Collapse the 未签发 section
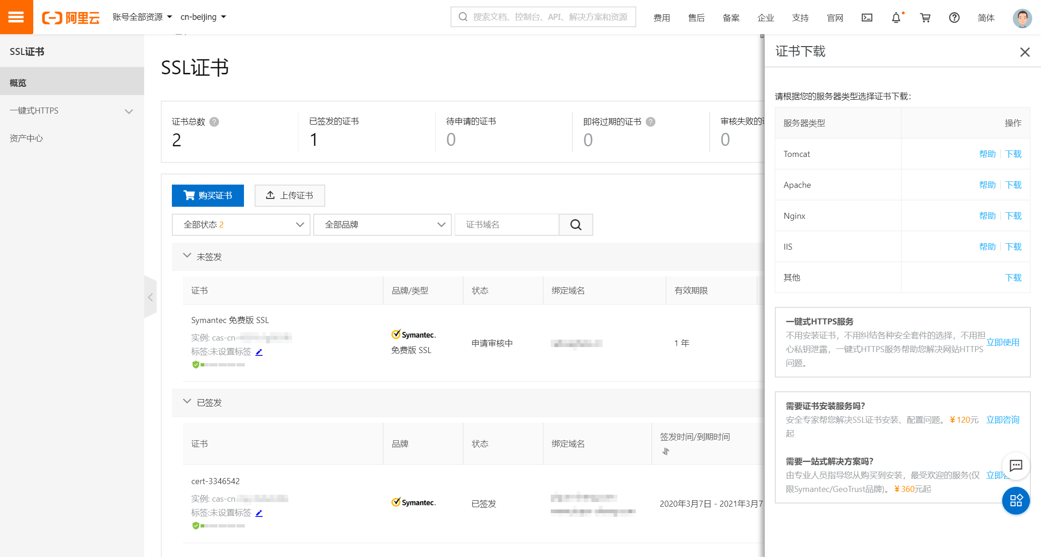Screen dimensions: 1041x557 click(x=187, y=256)
